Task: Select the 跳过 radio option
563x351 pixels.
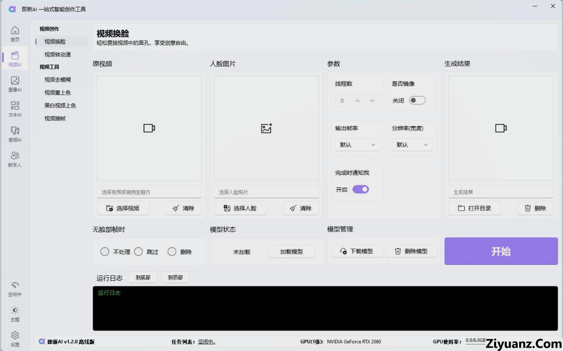Action: tap(139, 252)
